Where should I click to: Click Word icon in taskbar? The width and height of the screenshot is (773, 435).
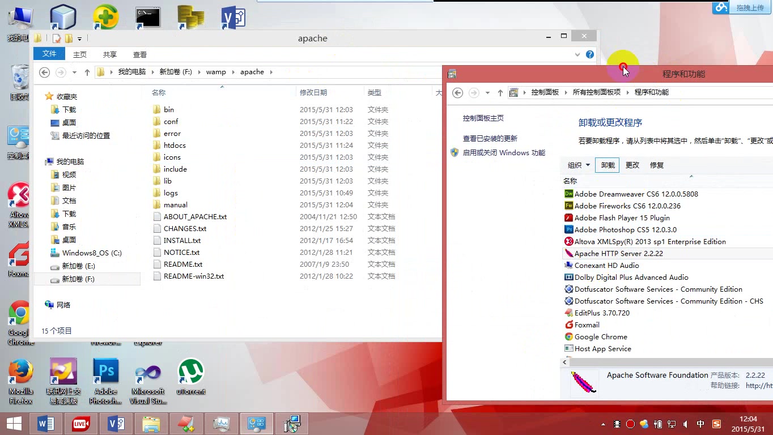coord(45,424)
